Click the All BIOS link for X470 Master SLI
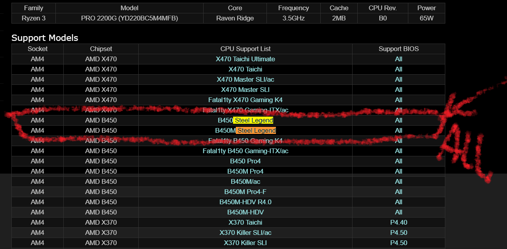The width and height of the screenshot is (507, 249). pos(399,90)
